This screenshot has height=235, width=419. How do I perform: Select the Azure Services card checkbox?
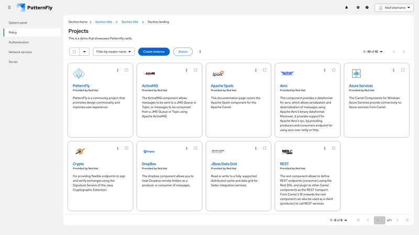[x=403, y=70]
